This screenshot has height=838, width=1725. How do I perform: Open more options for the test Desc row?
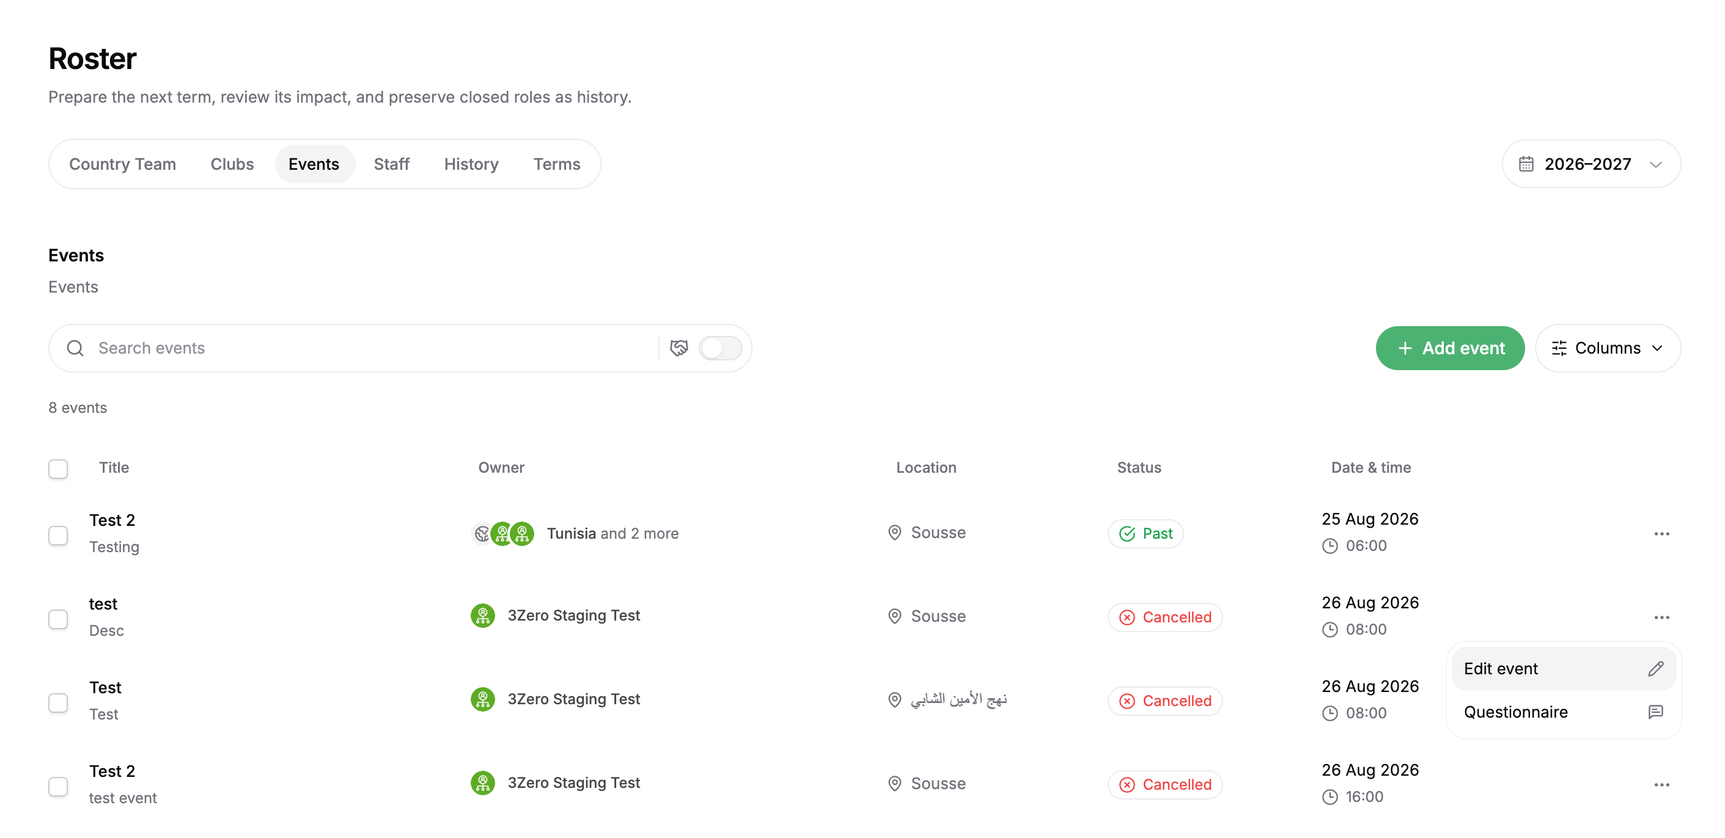point(1661,618)
